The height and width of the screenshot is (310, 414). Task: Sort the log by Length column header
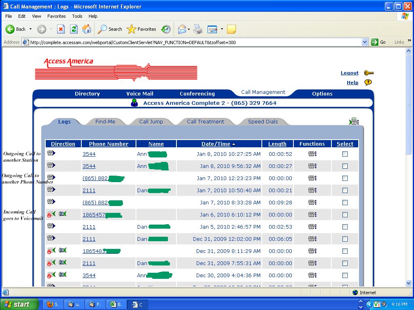[x=277, y=144]
